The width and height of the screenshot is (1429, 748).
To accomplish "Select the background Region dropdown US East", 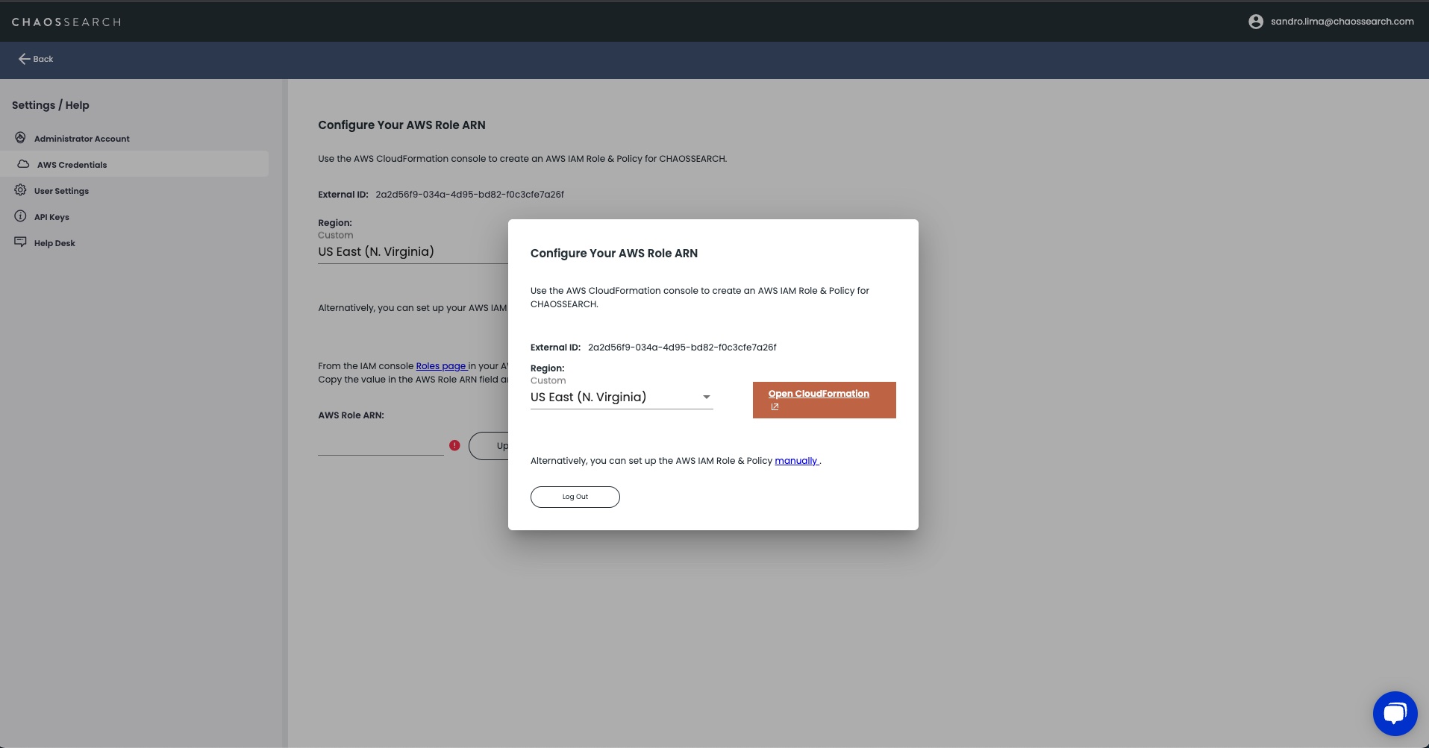I will pos(413,252).
